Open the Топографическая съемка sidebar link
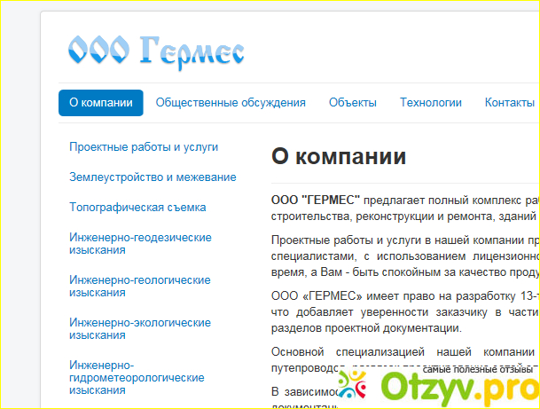The height and width of the screenshot is (409, 540). (137, 208)
